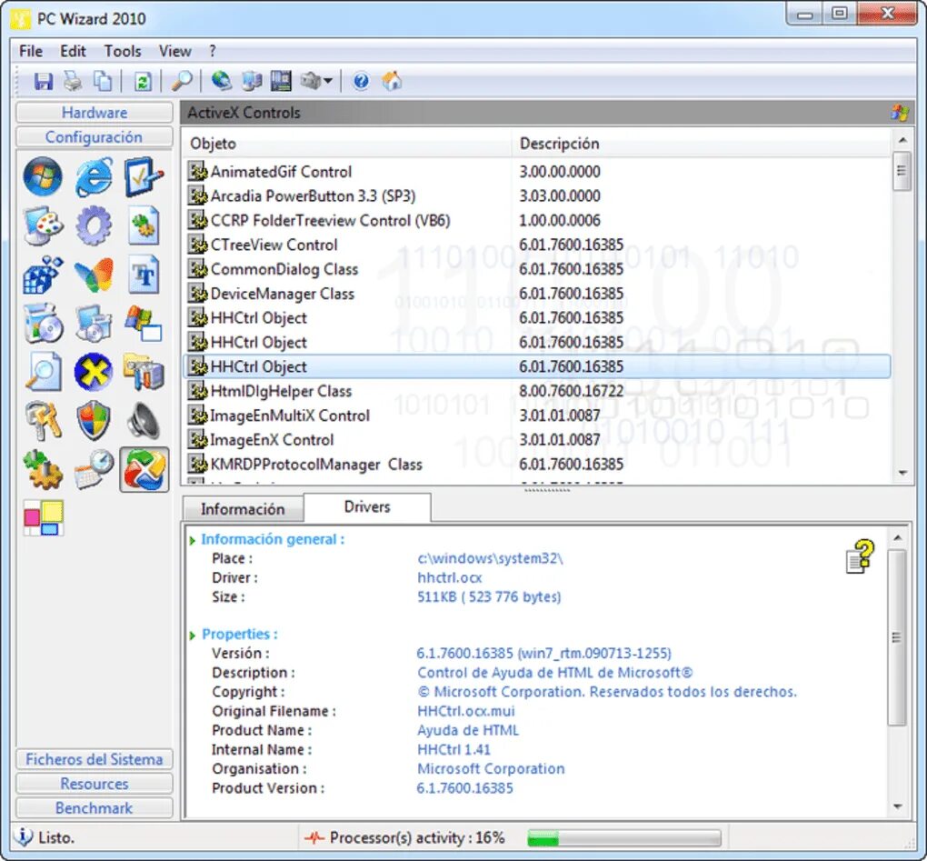Open the Configuración section button

point(95,136)
